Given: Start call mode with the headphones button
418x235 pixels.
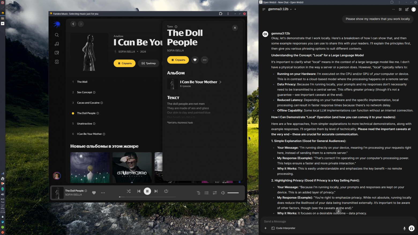Looking at the screenshot, I should [412, 228].
